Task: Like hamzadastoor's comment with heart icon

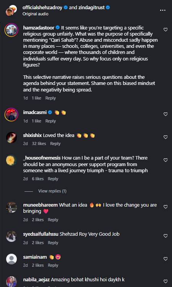Action: 165,29
